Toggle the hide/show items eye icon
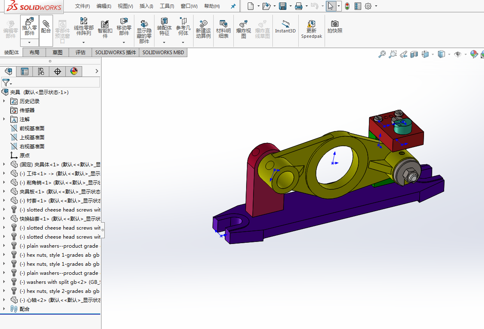The height and width of the screenshot is (329, 484). click(458, 54)
